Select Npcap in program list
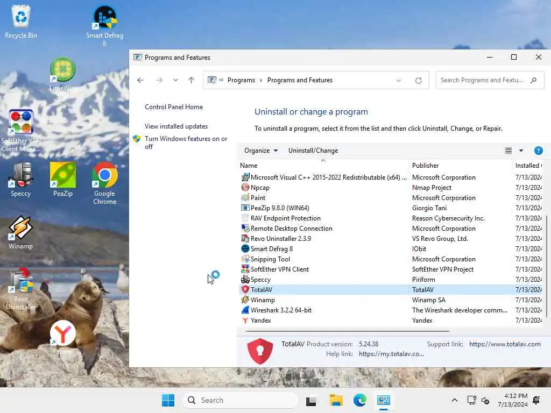This screenshot has height=413, width=551. 390,188
